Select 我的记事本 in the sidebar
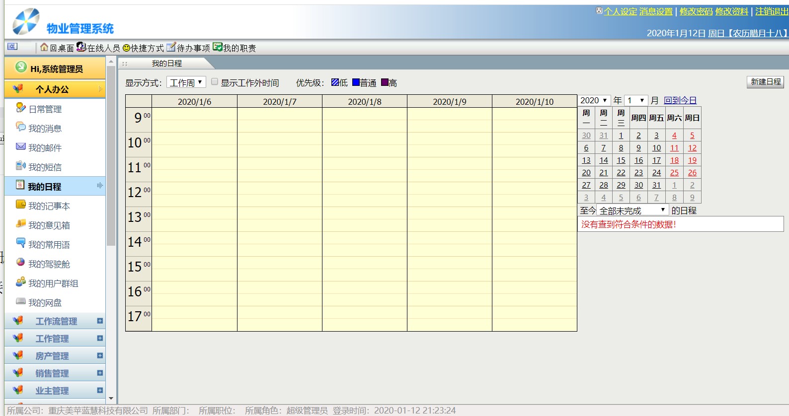 [49, 206]
